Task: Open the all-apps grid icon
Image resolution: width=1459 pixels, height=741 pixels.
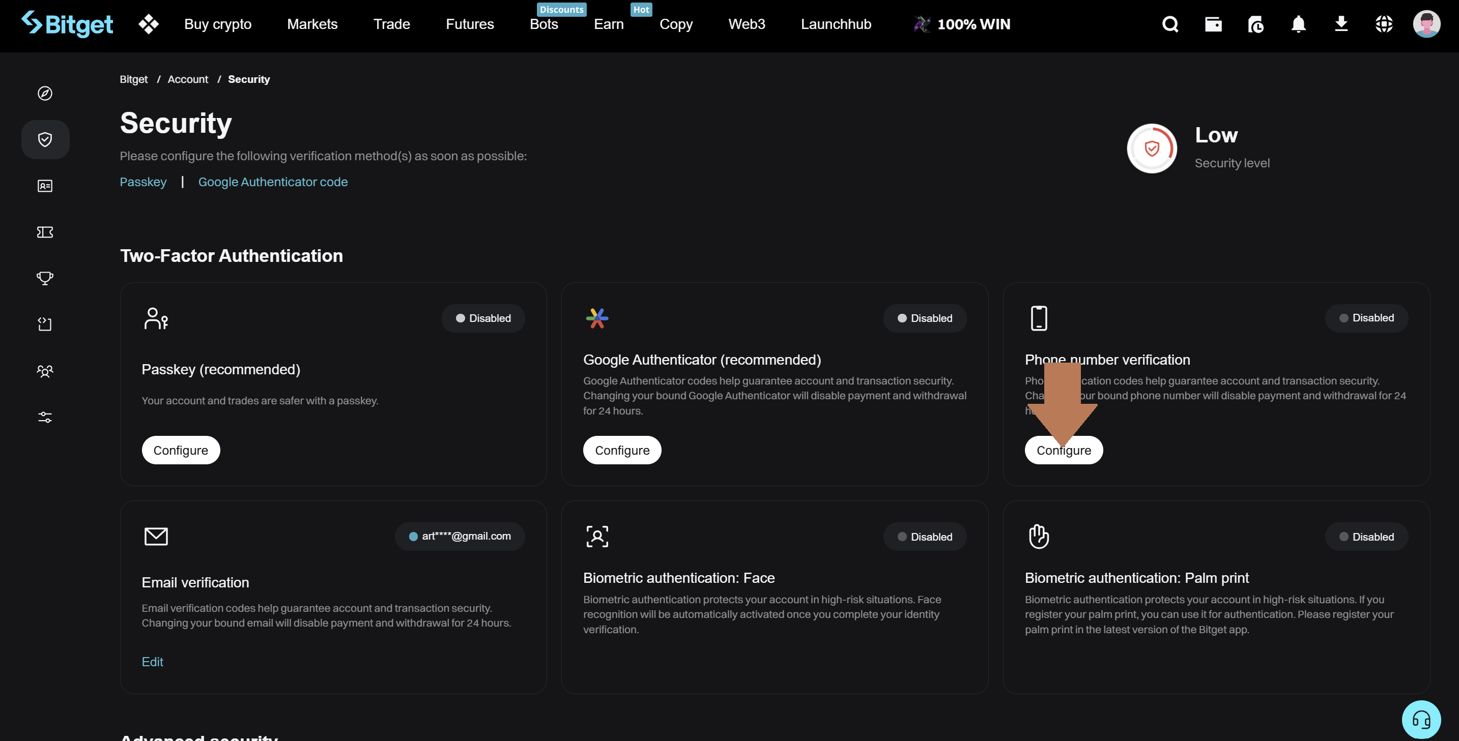Action: click(149, 24)
